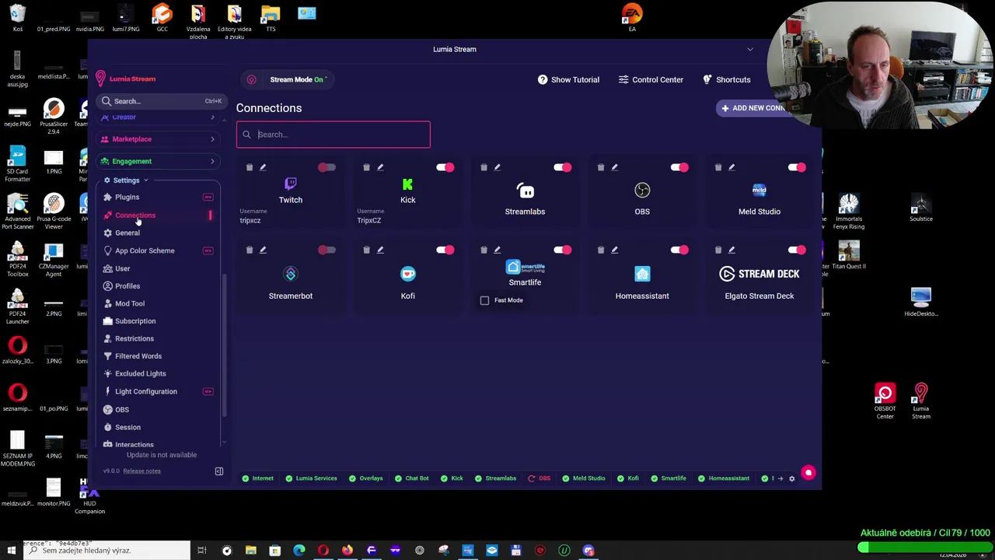This screenshot has width=995, height=560.
Task: Delete the Meld Studio connection
Action: 717,167
